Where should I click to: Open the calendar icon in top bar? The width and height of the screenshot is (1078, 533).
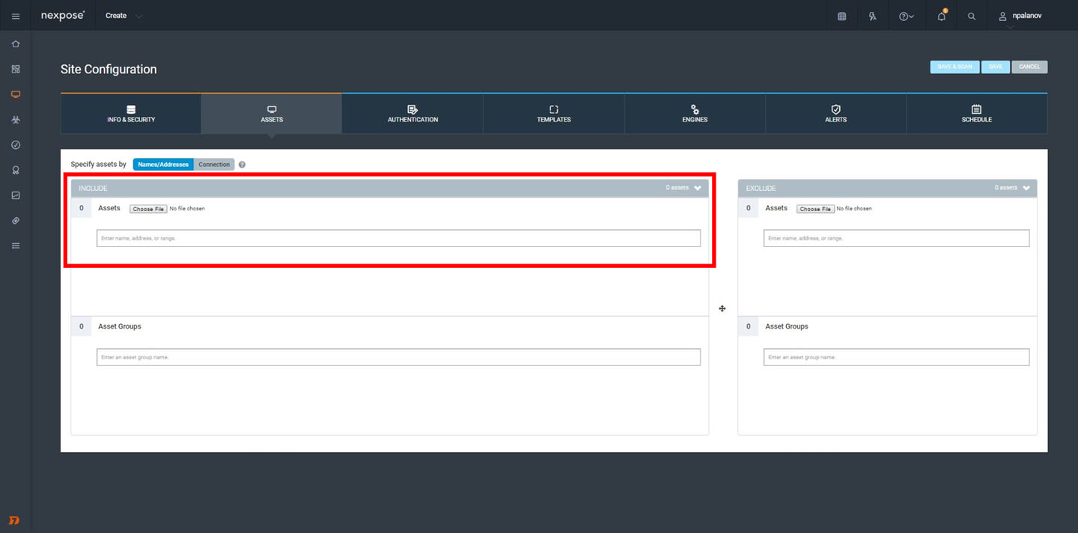pyautogui.click(x=841, y=16)
